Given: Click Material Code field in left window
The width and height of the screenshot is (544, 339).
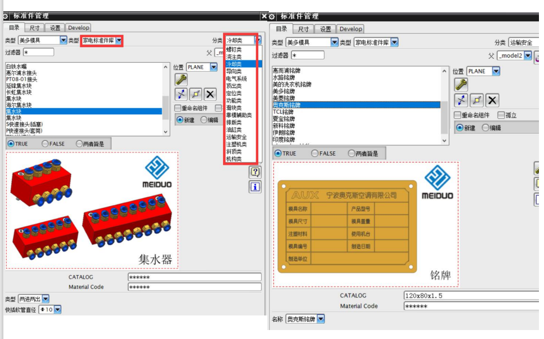Looking at the screenshot, I should [194, 287].
